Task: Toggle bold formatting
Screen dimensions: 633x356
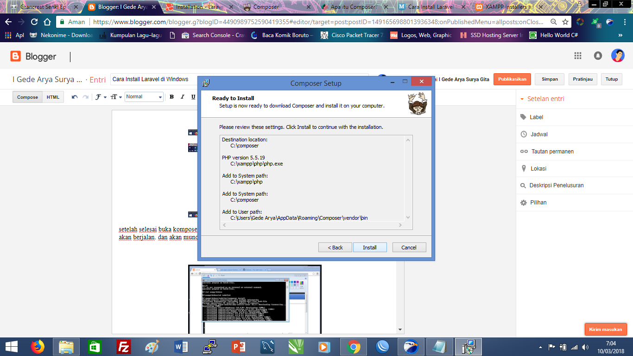Action: 171,97
